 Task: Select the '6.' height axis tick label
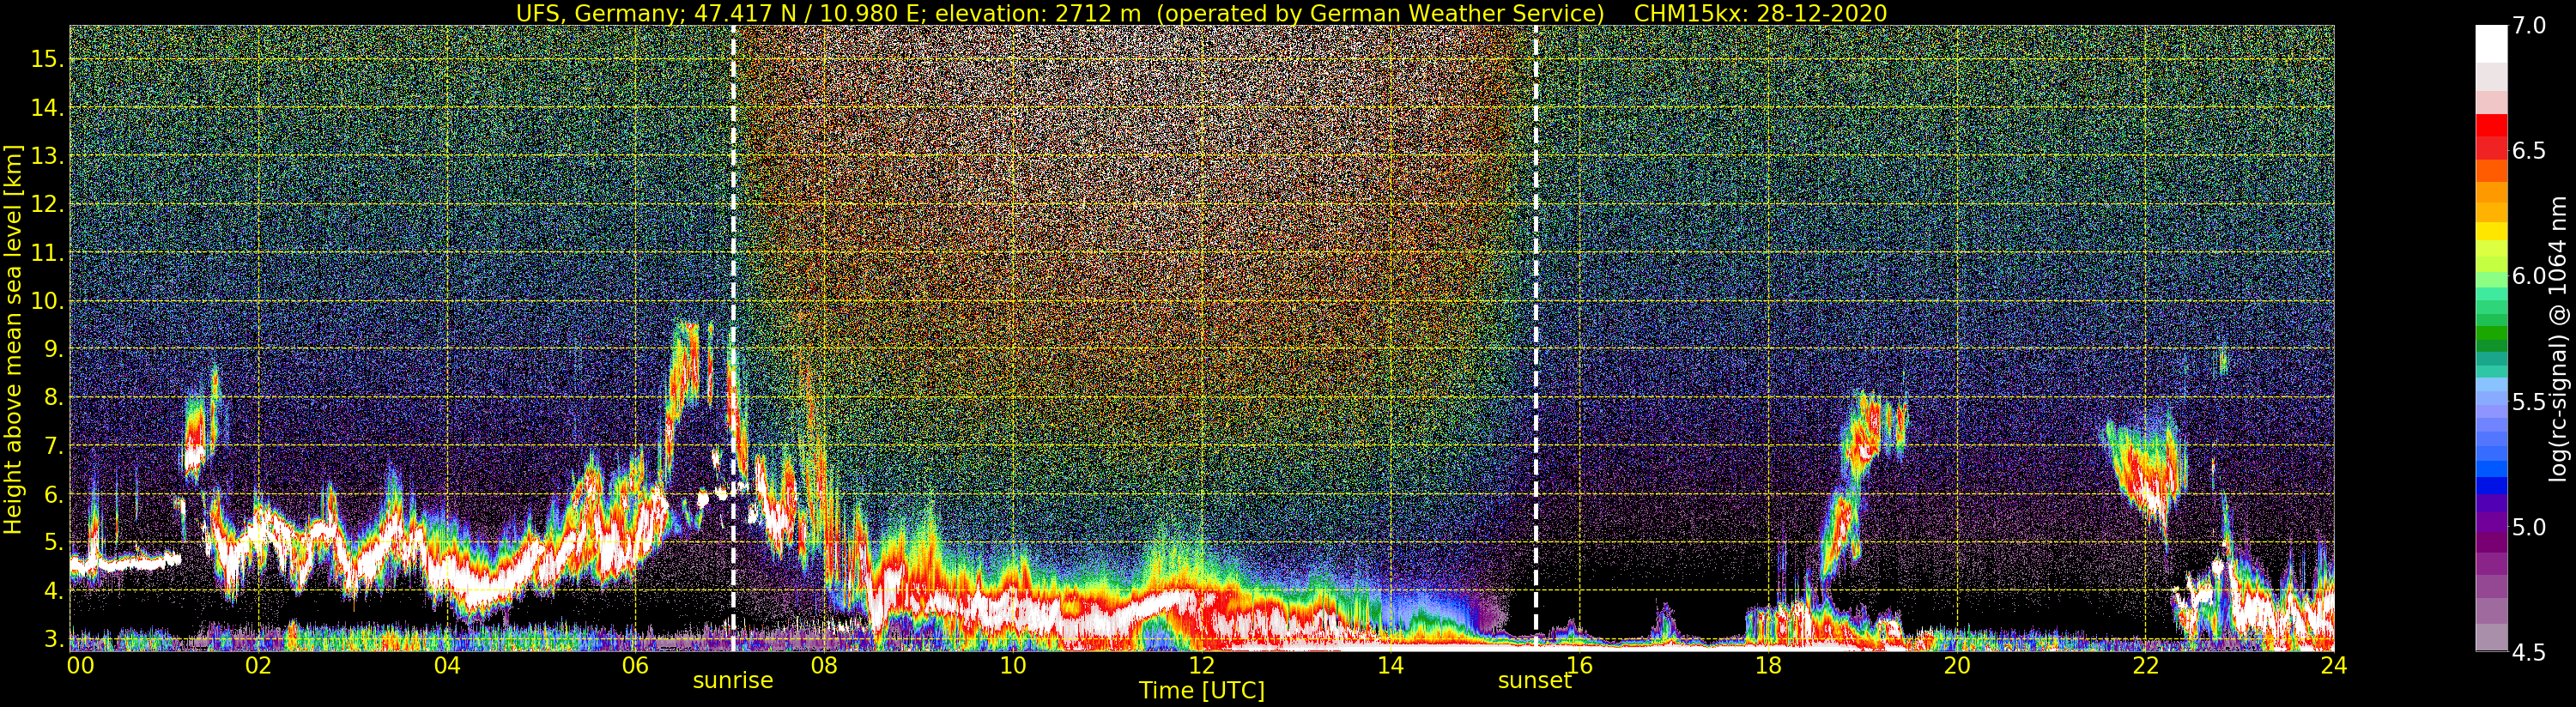click(x=54, y=495)
